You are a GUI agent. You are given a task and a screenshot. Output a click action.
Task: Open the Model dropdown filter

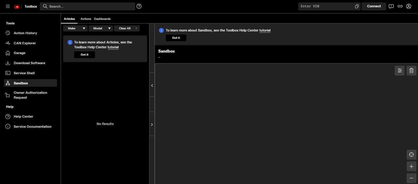(x=101, y=28)
